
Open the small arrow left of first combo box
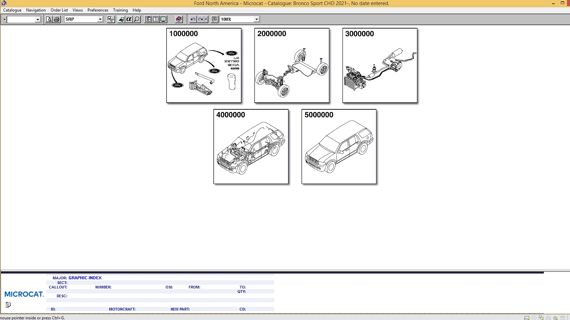click(4, 19)
